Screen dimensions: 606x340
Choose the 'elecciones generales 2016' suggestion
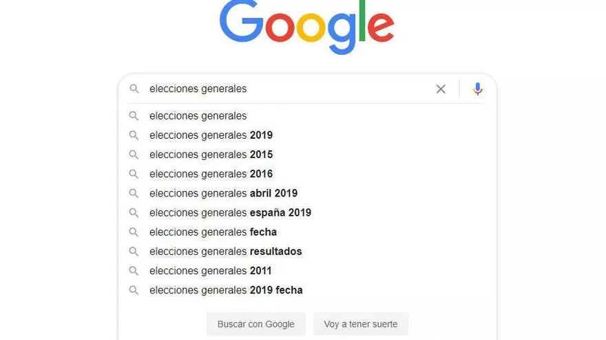pos(211,174)
